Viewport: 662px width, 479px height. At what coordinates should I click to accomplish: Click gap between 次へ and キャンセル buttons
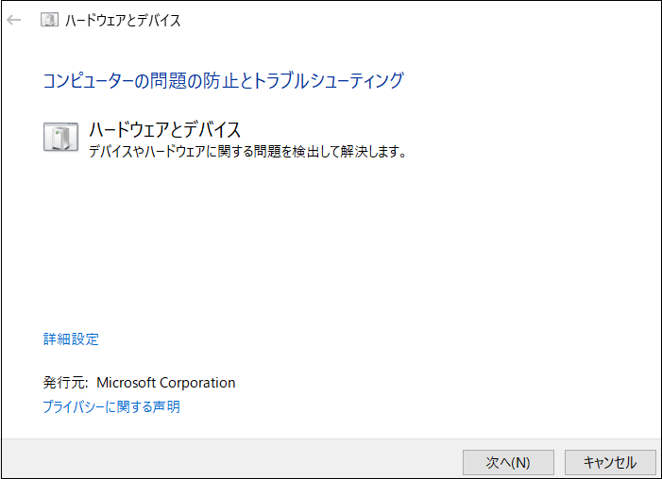(559, 462)
